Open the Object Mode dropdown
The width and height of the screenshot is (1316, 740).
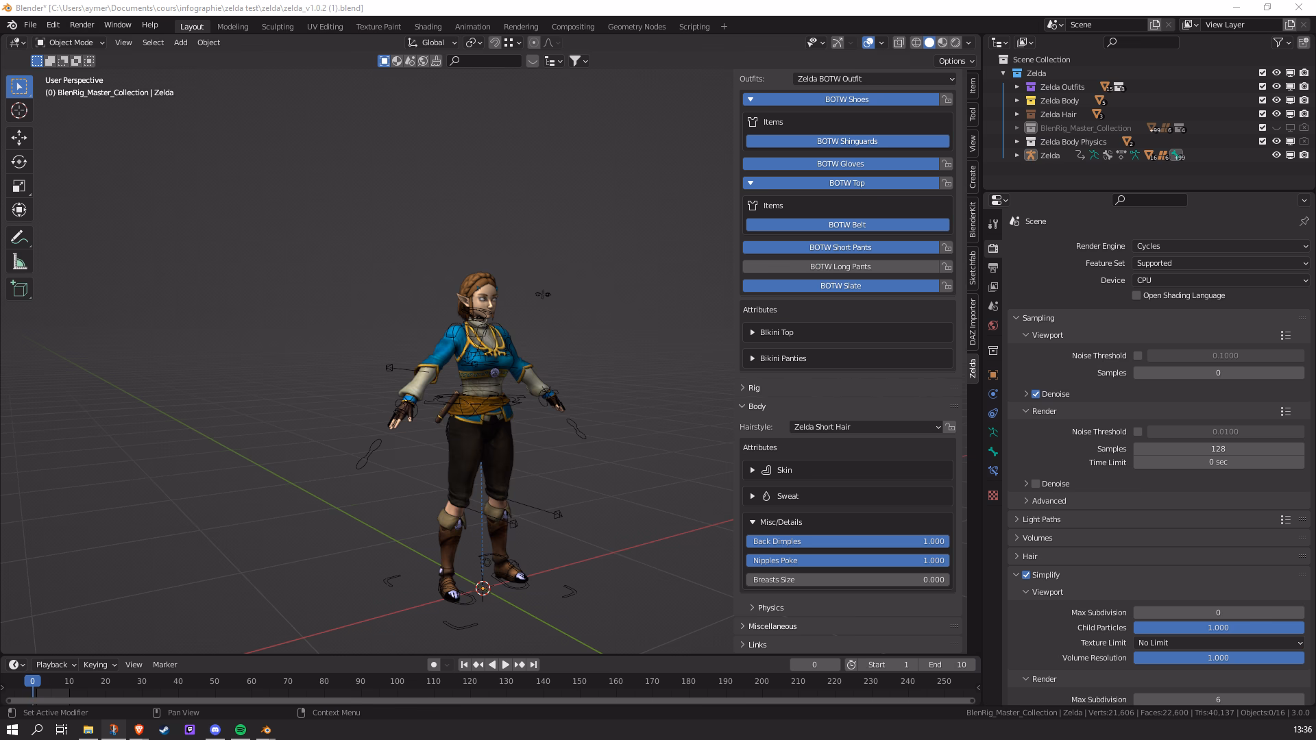70,42
